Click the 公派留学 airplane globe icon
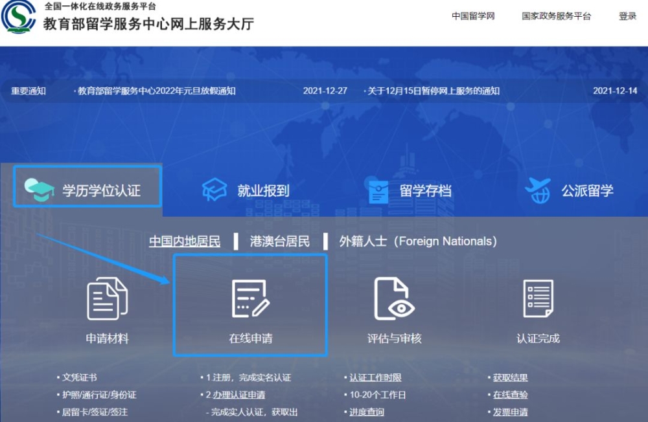Screen dimensions: 648x422 (538, 190)
